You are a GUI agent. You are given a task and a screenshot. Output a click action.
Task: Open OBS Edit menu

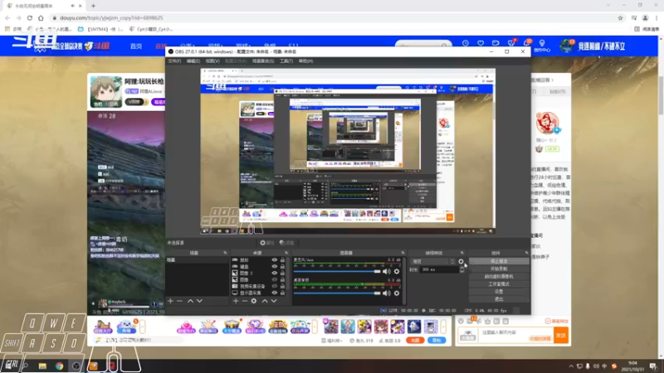(x=193, y=61)
